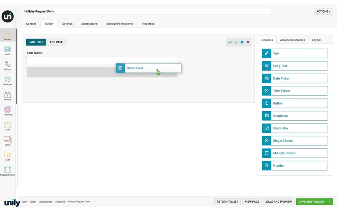Choose the Time Picker element
This screenshot has height=211, width=337.
coord(295,91)
